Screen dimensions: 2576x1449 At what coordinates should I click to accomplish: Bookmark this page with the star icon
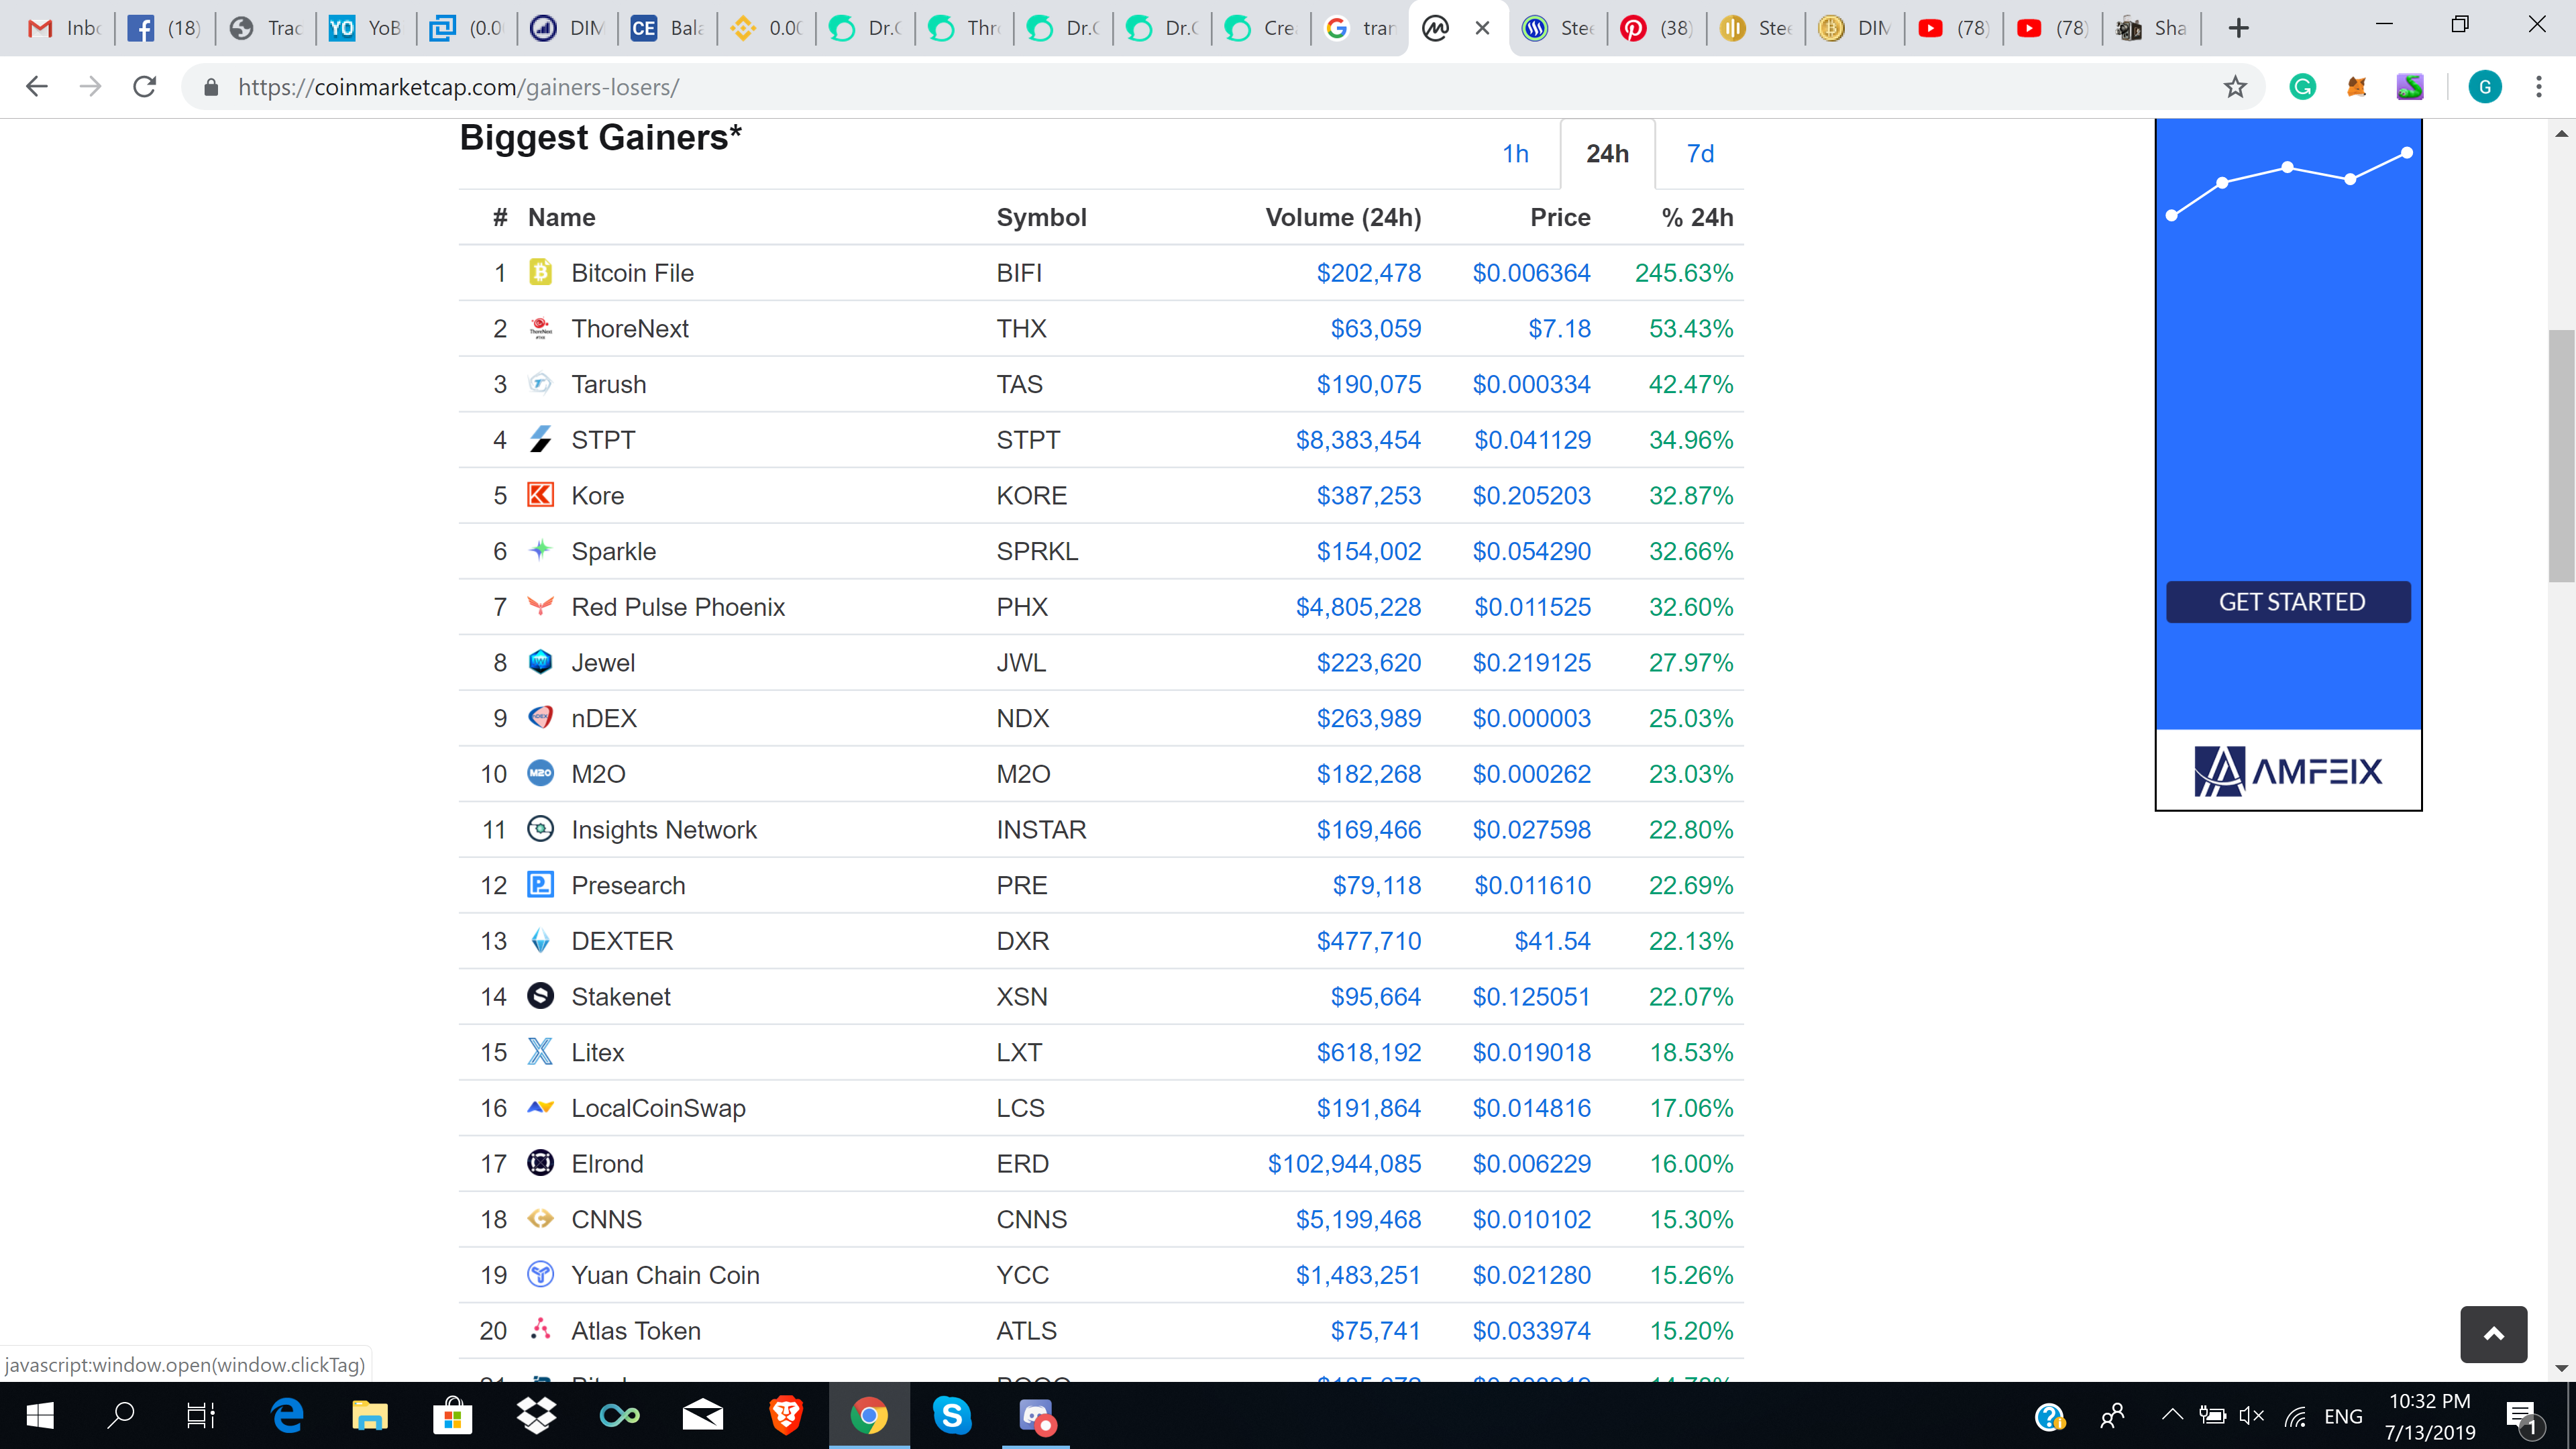2235,87
